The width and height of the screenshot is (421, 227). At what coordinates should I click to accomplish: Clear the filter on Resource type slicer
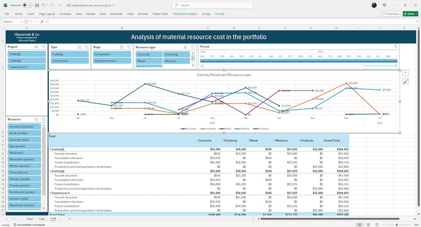pos(192,47)
